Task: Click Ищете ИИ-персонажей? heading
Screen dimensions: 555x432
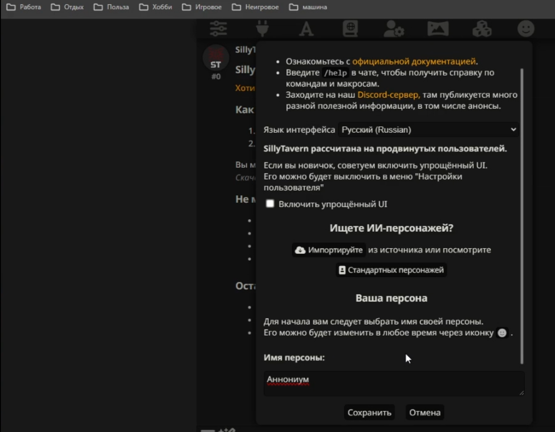Action: click(391, 228)
